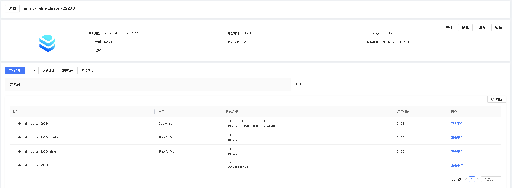View events for amdc-helm-cluster-29230-slave StatefulSet
Viewport: 512px width, 188px height.
457,151
